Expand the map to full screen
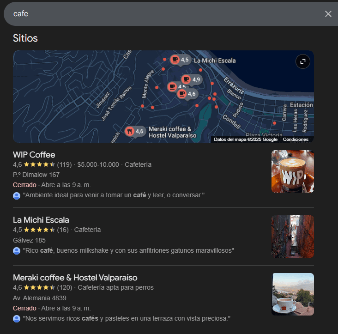 (x=302, y=61)
